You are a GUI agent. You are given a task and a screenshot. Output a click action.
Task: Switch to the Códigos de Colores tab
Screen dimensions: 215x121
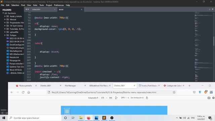pyautogui.click(x=174, y=86)
